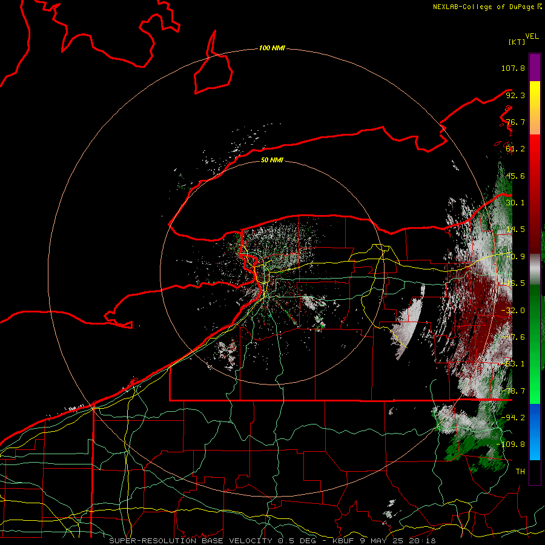Click the -78.7 velocity scale value
The width and height of the screenshot is (545, 545).
coord(513,391)
